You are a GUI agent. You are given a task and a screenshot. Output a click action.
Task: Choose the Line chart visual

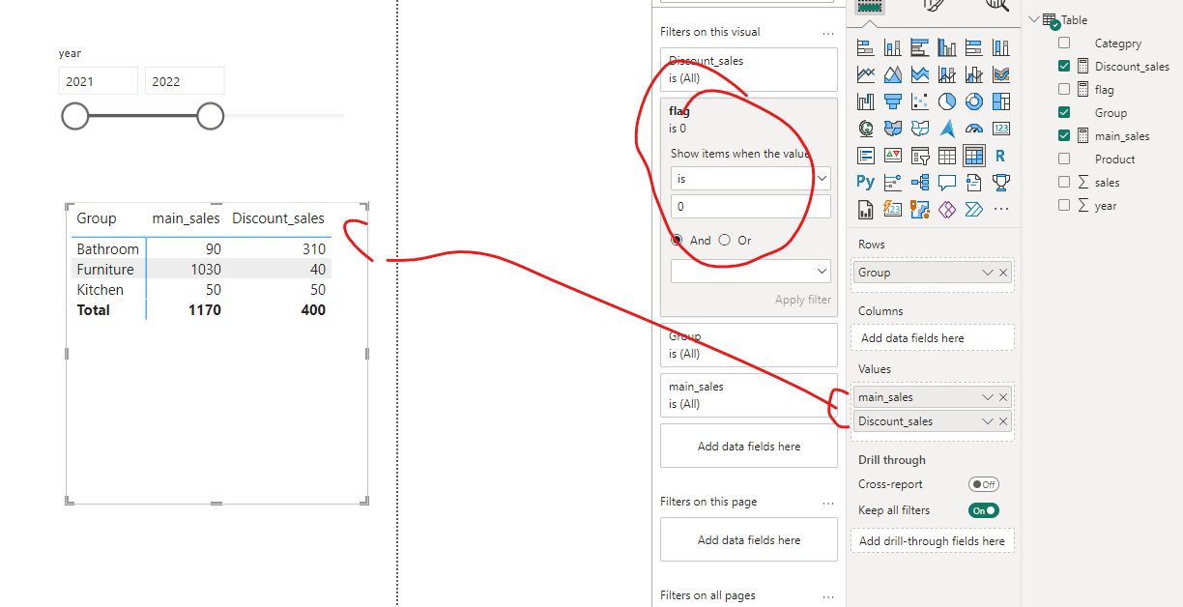tap(865, 74)
